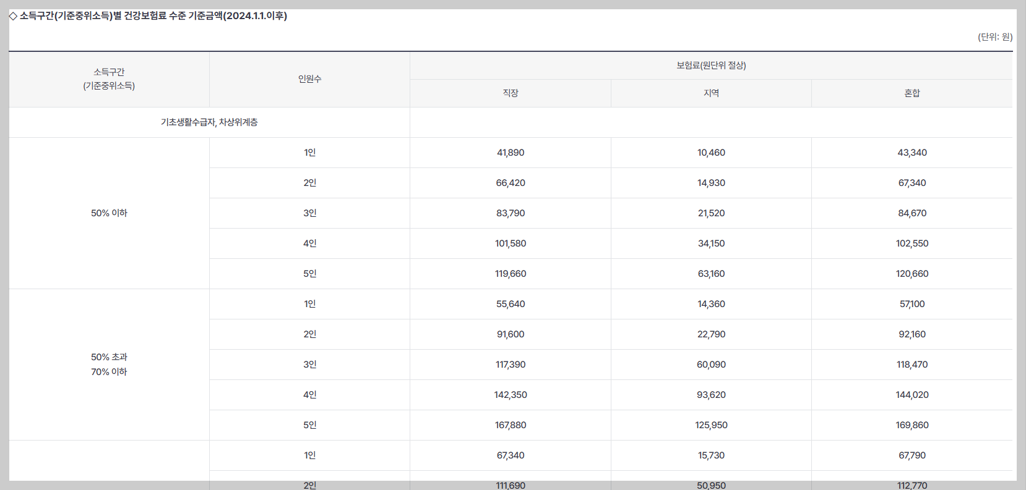Click the 지역 amount '14,360'
Screen dimensions: 1026x490
(711, 304)
